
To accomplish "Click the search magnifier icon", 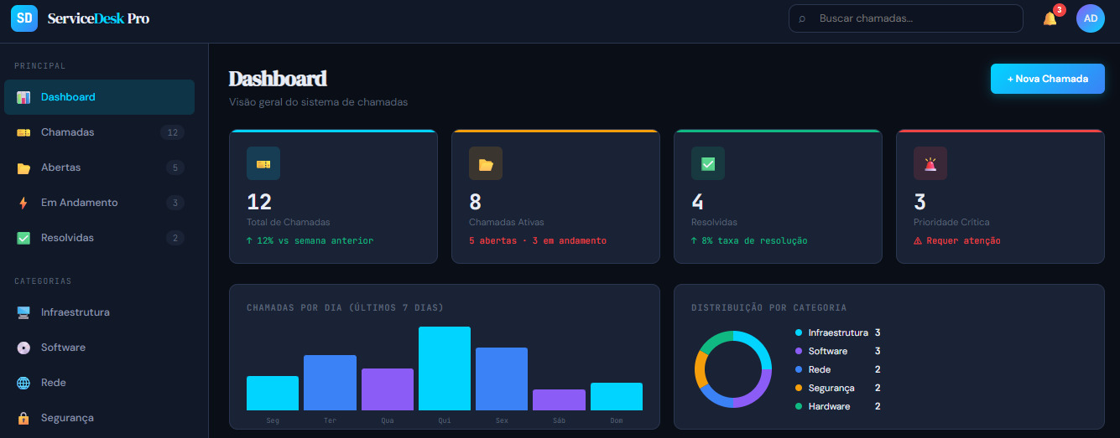I will point(803,18).
